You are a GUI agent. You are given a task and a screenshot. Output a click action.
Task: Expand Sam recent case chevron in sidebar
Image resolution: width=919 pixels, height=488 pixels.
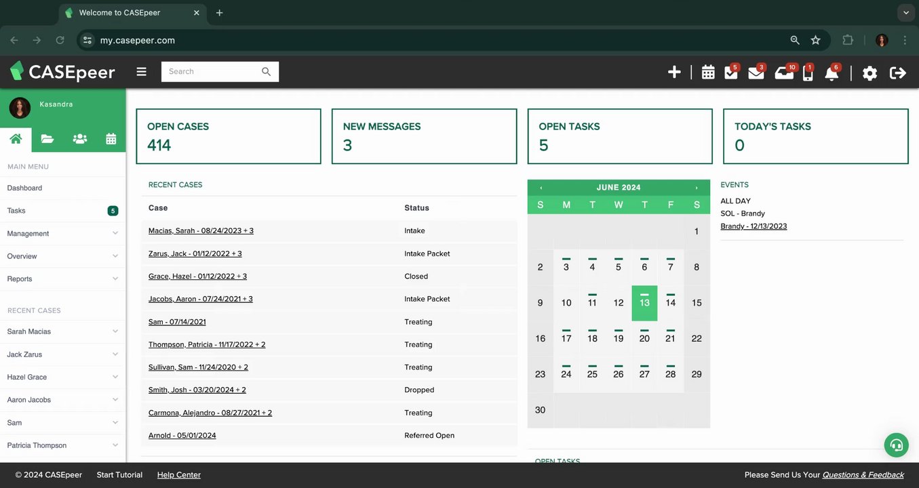(x=115, y=422)
